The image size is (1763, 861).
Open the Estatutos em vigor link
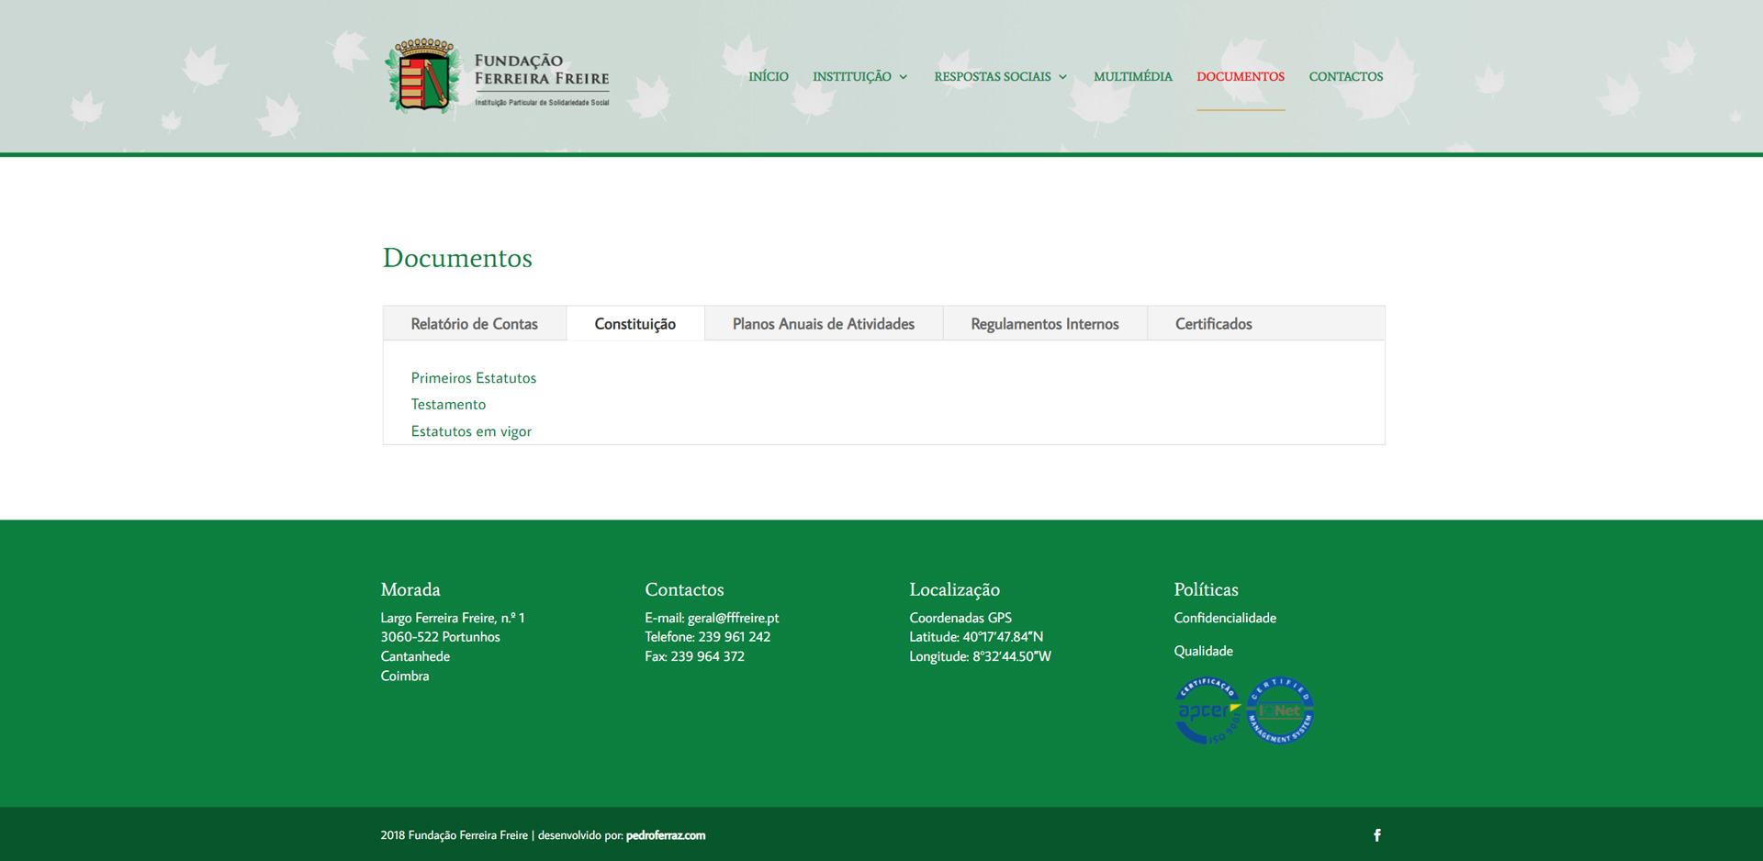pyautogui.click(x=471, y=431)
